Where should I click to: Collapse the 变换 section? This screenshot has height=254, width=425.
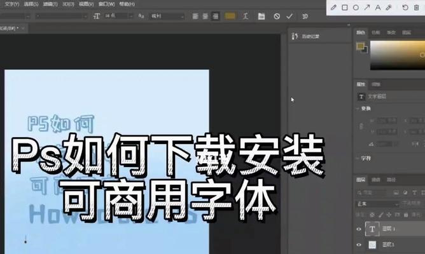(357, 108)
